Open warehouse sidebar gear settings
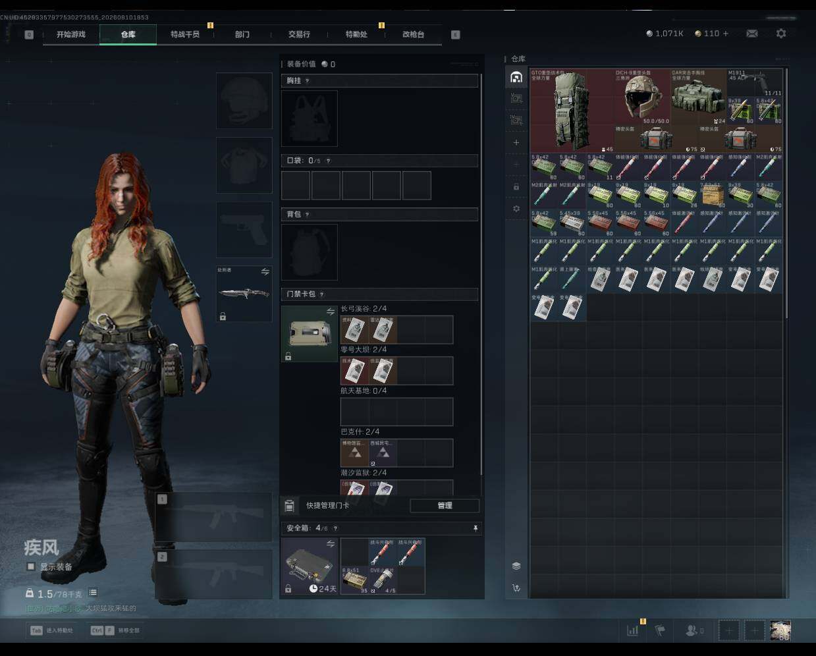816x656 pixels. pyautogui.click(x=516, y=209)
